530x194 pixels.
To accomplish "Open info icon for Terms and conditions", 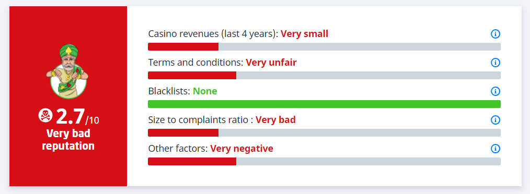I will point(495,63).
